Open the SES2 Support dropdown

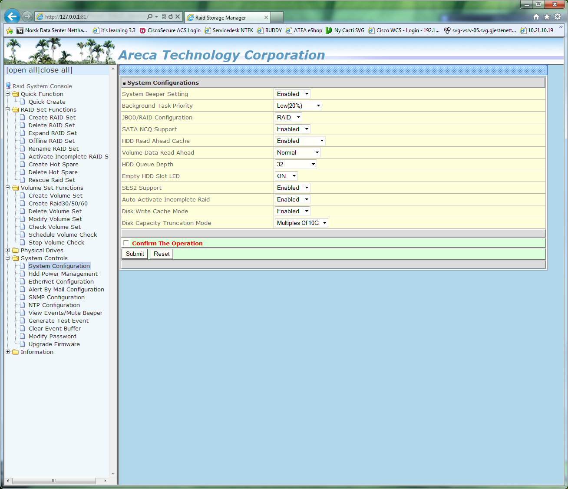[x=293, y=188]
